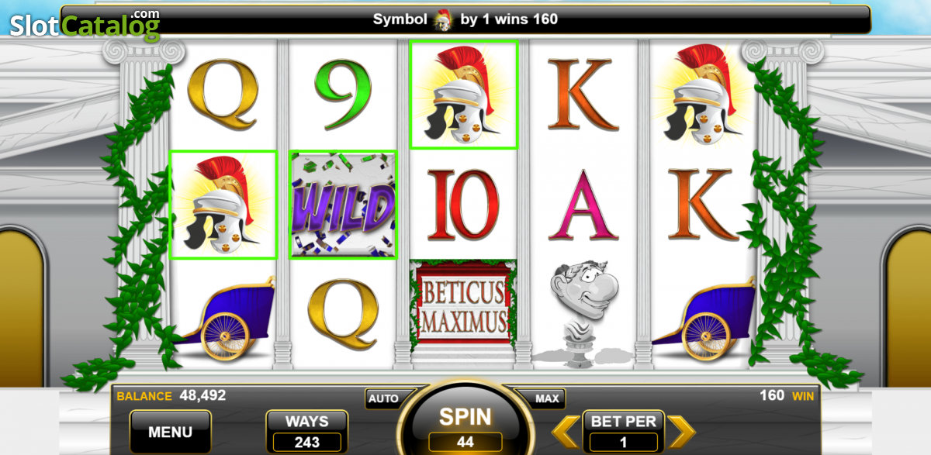This screenshot has width=931, height=455.
Task: Toggle AUTO spin mode
Action: tap(383, 398)
